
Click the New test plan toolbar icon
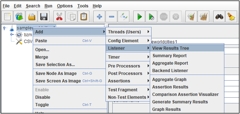(8, 17)
